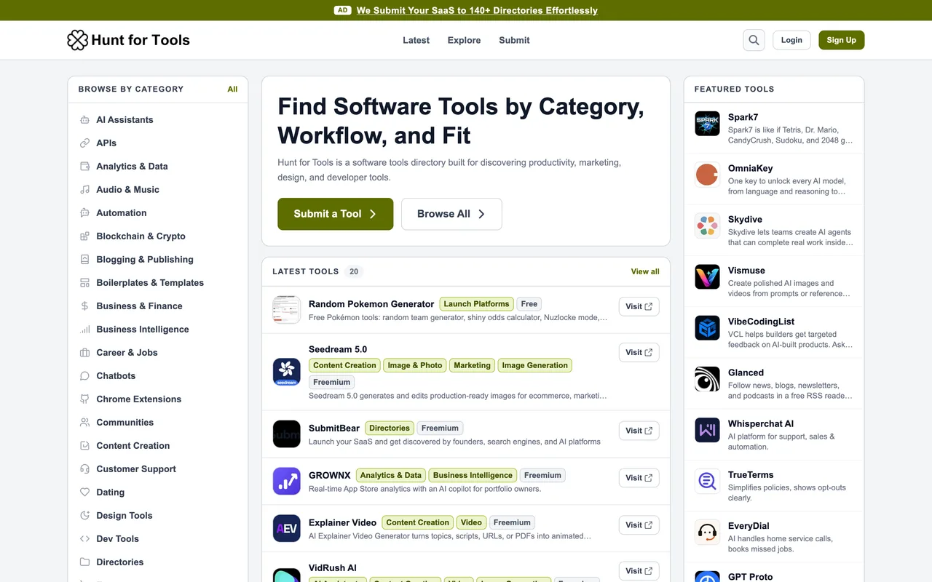The height and width of the screenshot is (582, 932).
Task: Open the search magnifier icon
Action: (754, 40)
